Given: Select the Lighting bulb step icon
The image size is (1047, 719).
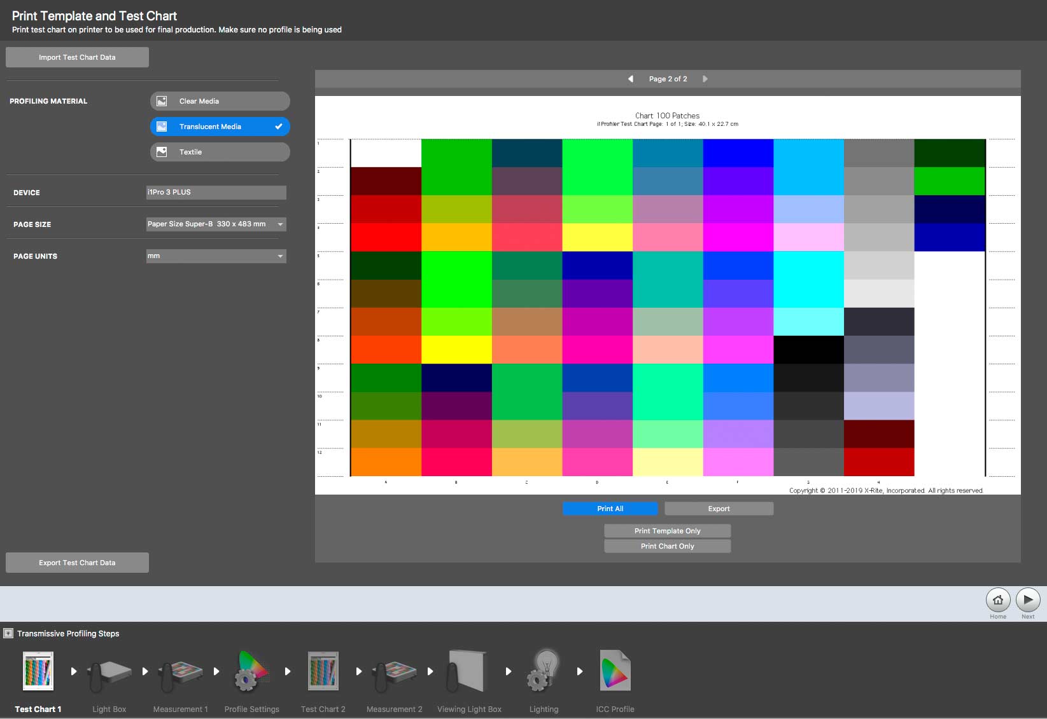Looking at the screenshot, I should 543,671.
